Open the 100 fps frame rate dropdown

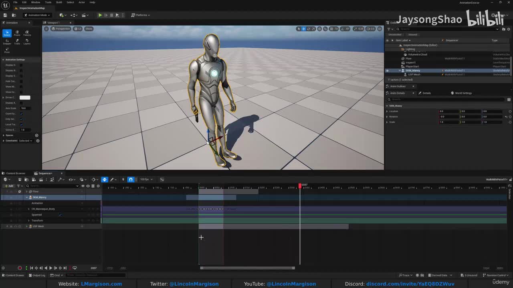[x=146, y=180]
